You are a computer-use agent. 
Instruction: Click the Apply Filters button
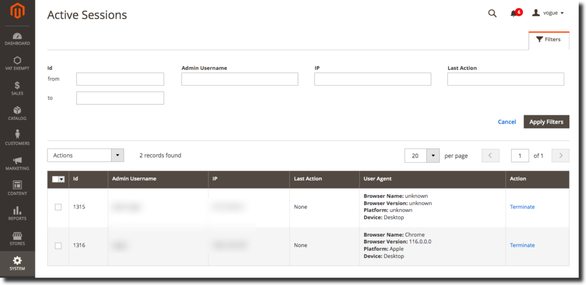point(546,122)
